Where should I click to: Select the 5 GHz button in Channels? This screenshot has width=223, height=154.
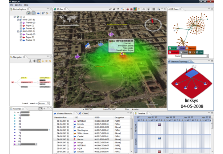(x=44, y=109)
